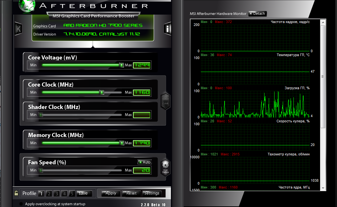Reset settings to defaults

(131, 193)
